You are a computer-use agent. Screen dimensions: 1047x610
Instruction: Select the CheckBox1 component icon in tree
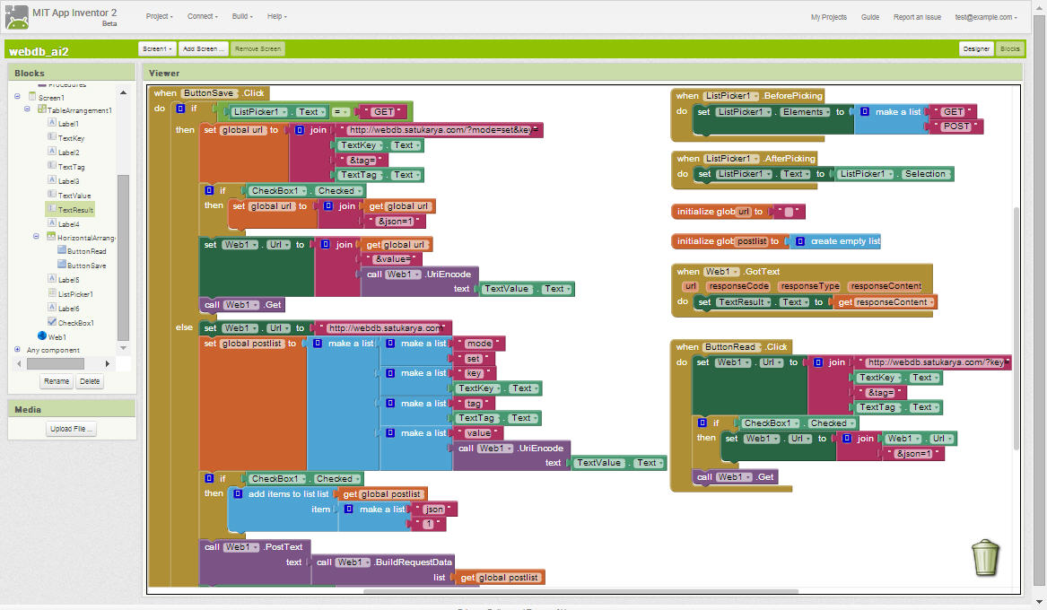[52, 322]
